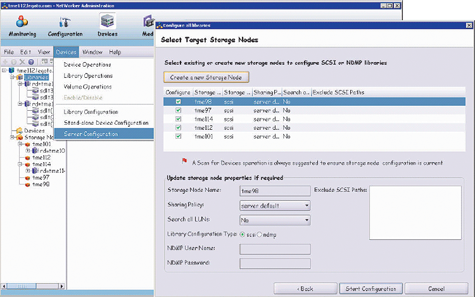Click the NDMP Password field
The image size is (475, 297).
[x=275, y=263]
